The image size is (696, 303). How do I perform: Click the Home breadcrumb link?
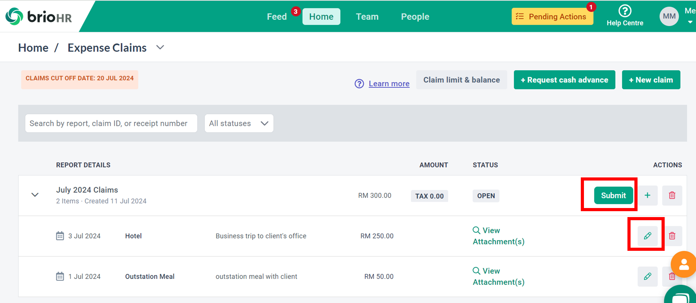33,48
